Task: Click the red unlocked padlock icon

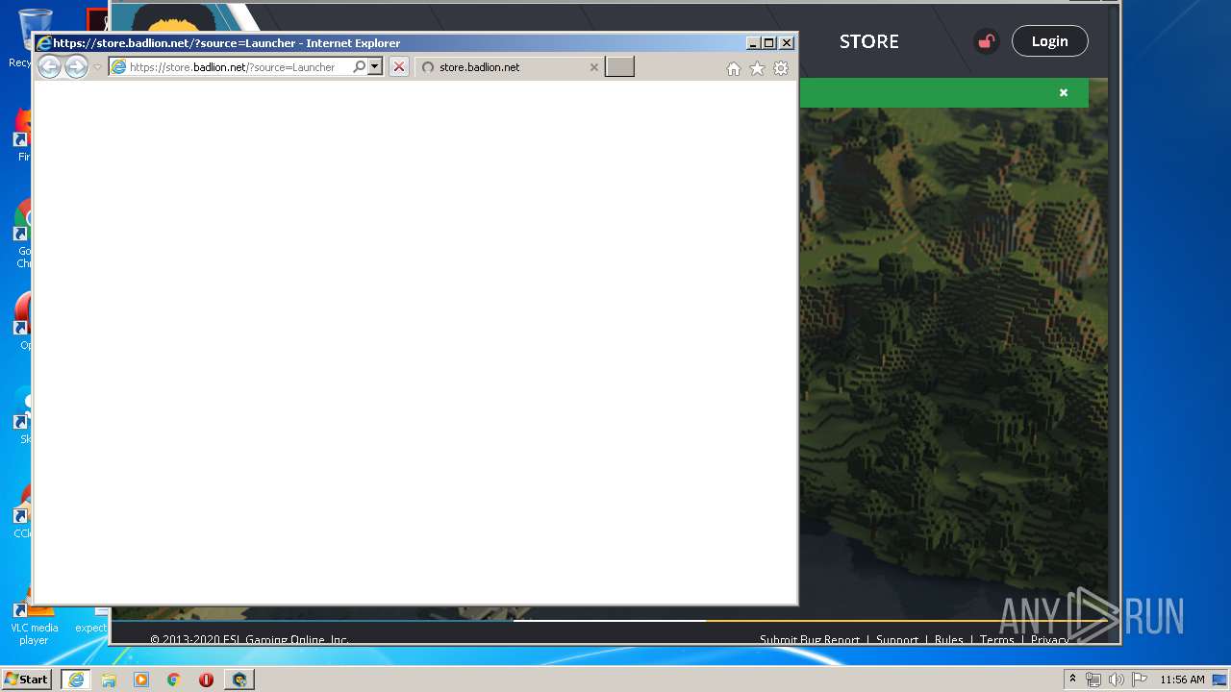Action: [x=986, y=41]
